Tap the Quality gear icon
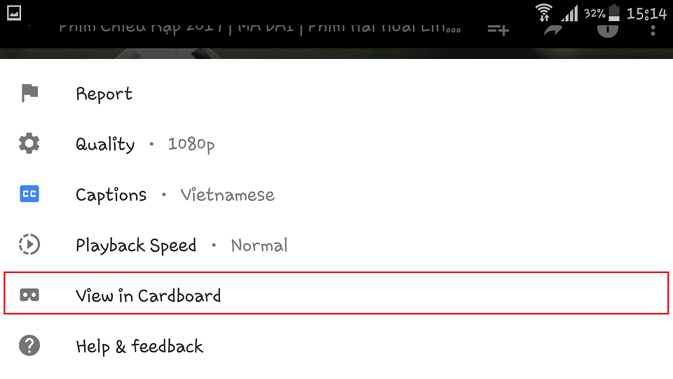This screenshot has width=673, height=379. tap(29, 143)
